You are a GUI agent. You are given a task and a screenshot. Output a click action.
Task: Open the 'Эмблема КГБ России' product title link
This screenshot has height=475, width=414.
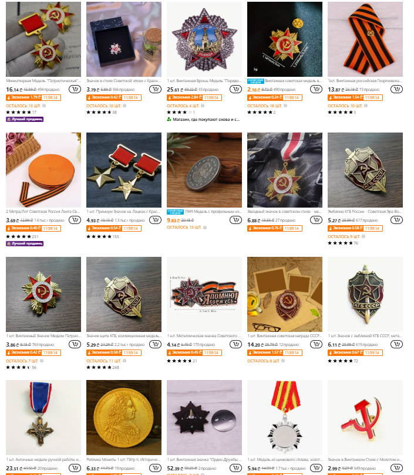pos(365,212)
